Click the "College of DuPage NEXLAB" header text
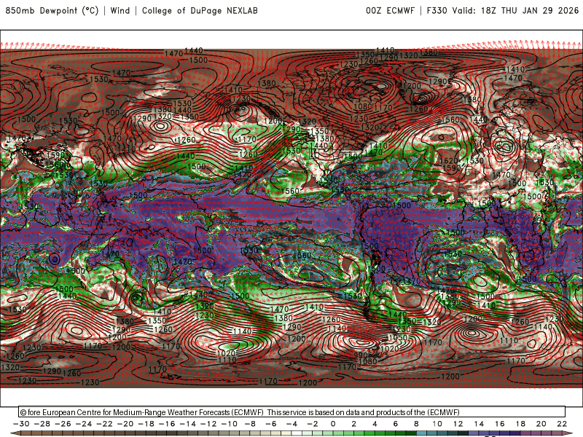Image resolution: width=583 pixels, height=437 pixels. [x=200, y=10]
